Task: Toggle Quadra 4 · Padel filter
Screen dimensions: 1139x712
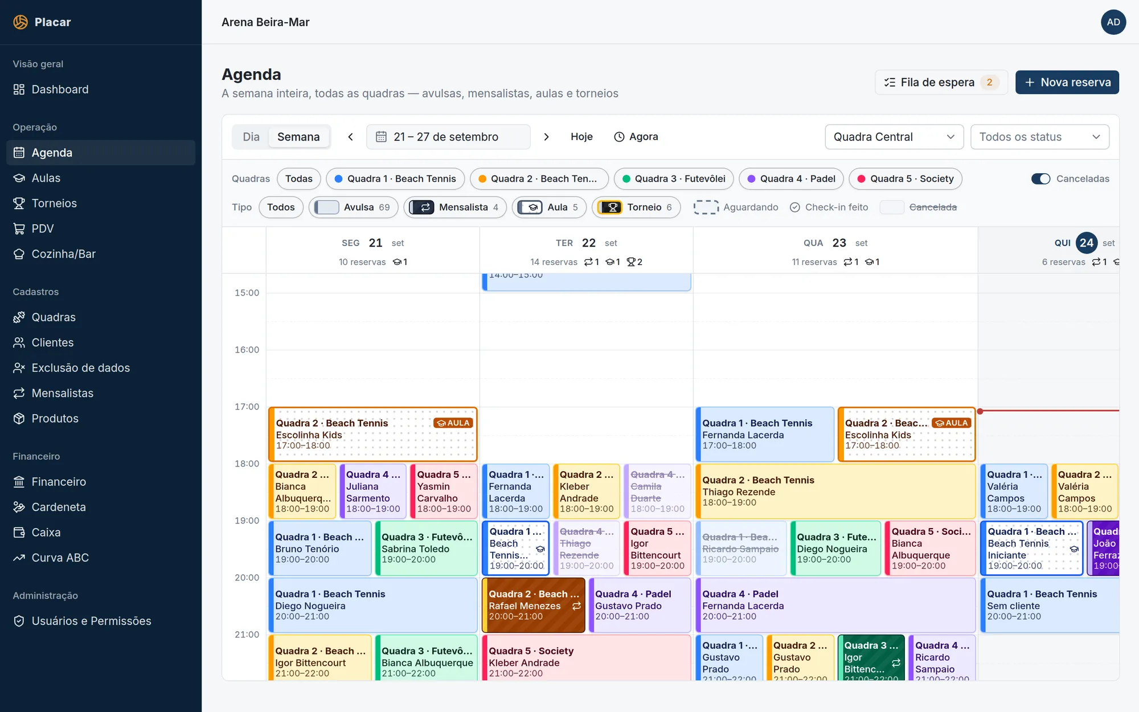Action: pyautogui.click(x=791, y=179)
